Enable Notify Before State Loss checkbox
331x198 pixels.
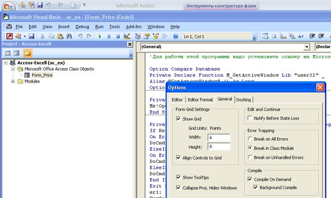(x=250, y=118)
